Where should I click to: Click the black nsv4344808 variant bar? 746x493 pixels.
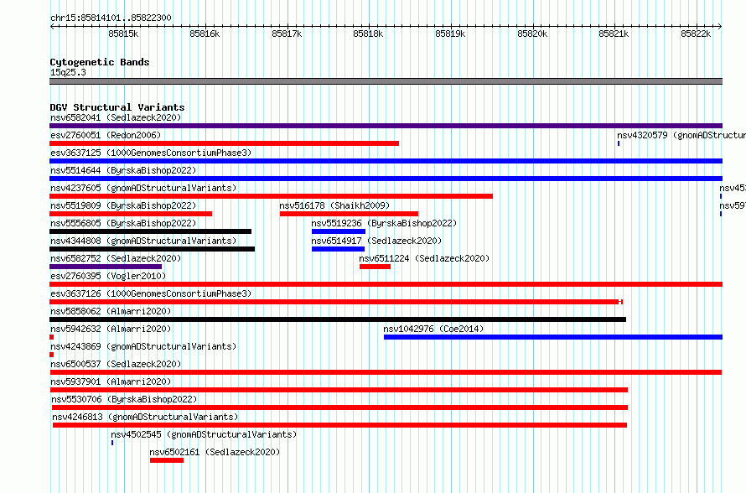tap(153, 249)
